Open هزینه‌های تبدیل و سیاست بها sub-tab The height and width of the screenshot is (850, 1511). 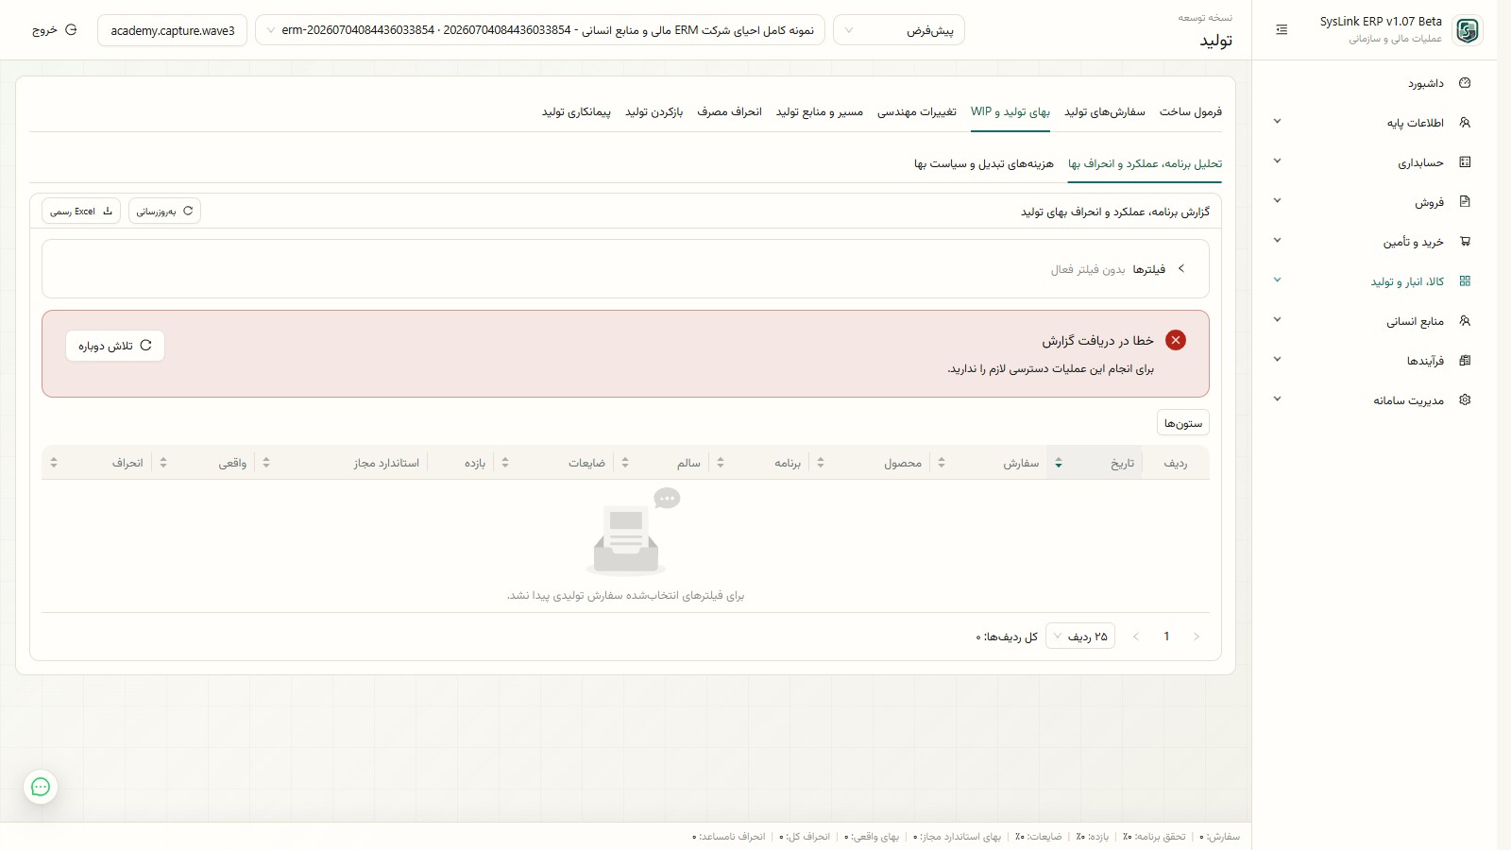(x=984, y=163)
